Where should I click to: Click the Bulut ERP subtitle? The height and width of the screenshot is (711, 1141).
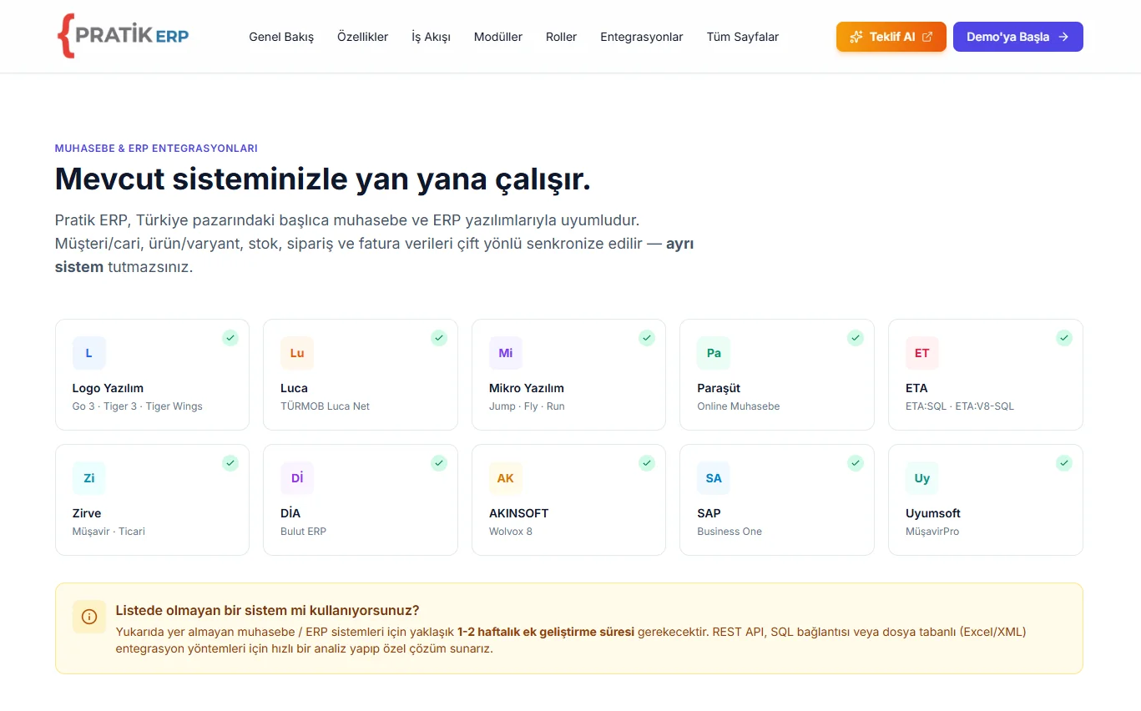click(303, 532)
